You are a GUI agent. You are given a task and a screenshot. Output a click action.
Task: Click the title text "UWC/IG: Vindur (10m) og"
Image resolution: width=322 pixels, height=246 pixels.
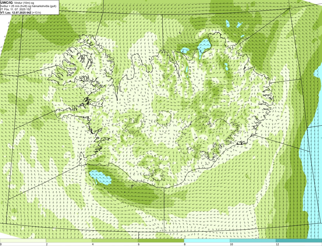click(17, 3)
